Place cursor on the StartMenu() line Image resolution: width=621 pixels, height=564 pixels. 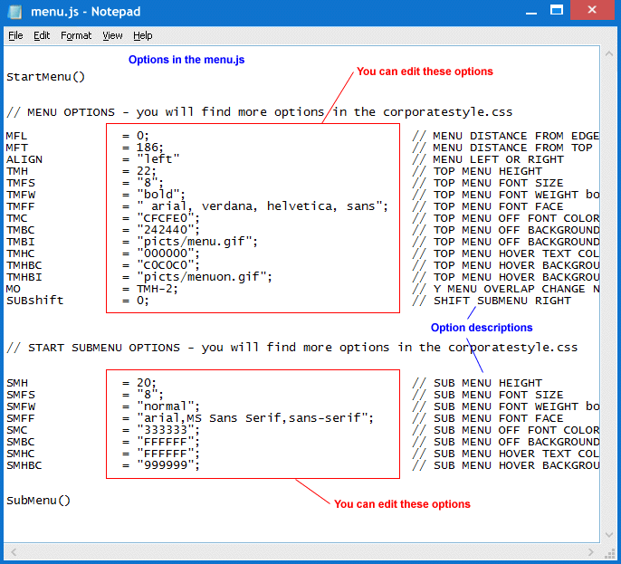45,77
